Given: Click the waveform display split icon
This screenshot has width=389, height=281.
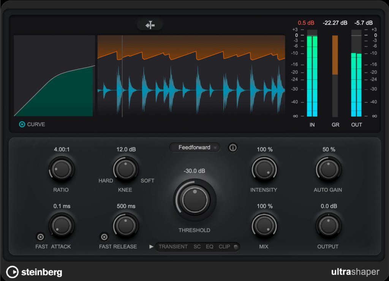Looking at the screenshot, I should click(150, 25).
